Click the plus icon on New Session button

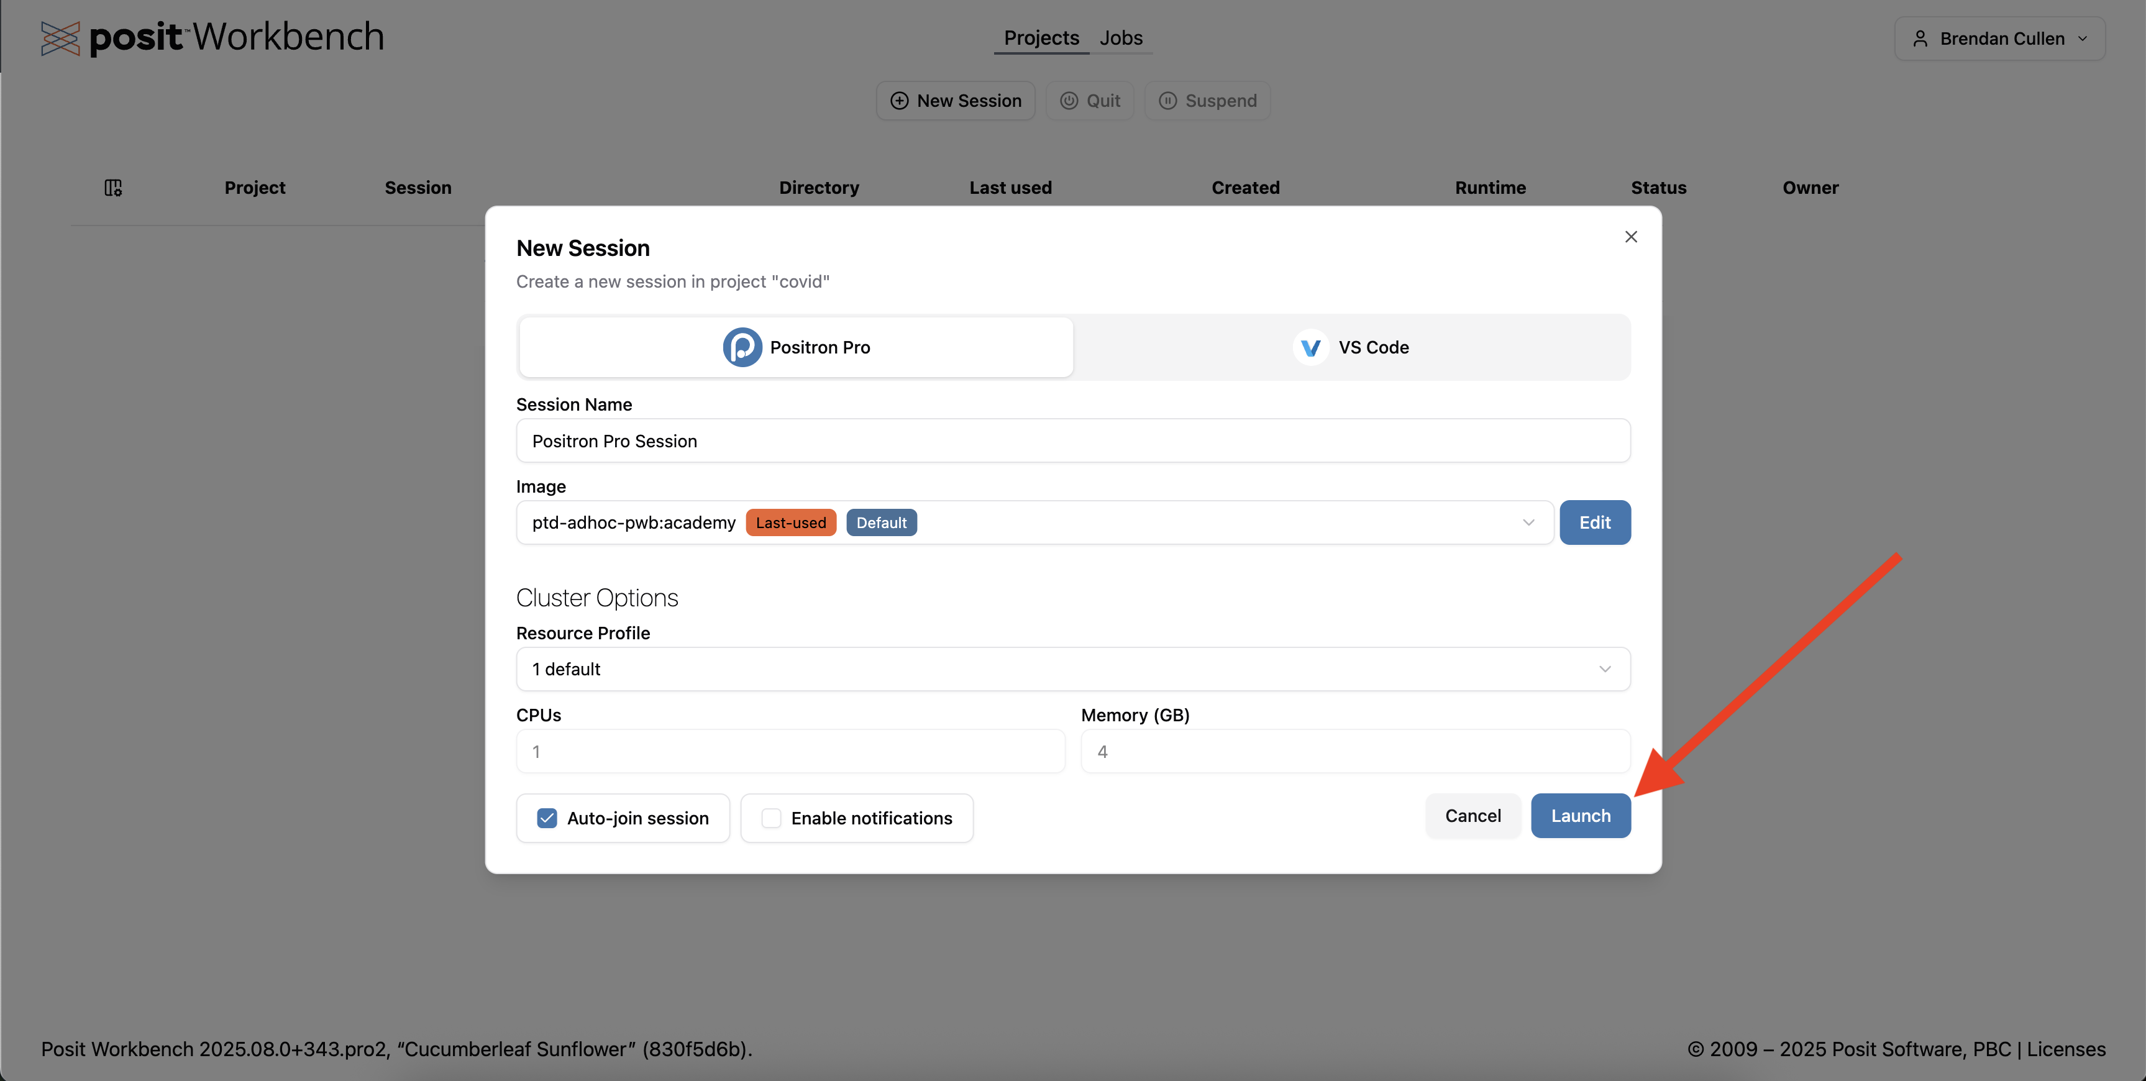[x=899, y=101]
